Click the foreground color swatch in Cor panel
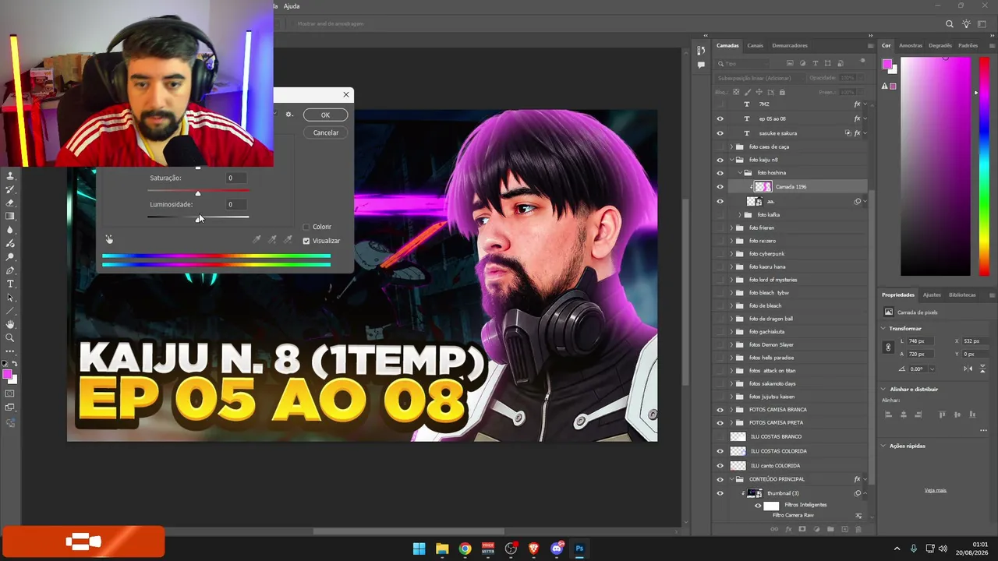 point(887,65)
